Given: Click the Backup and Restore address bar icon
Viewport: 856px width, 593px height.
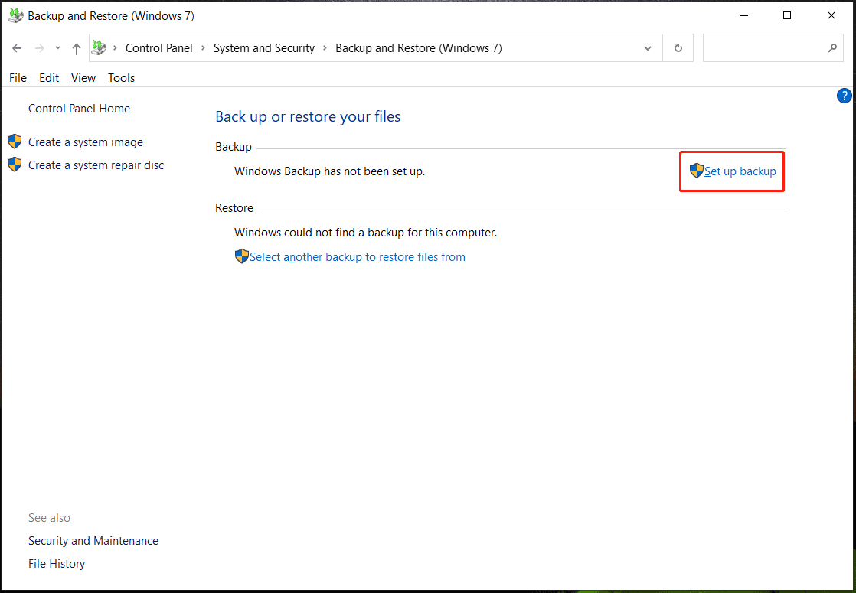Looking at the screenshot, I should [99, 47].
